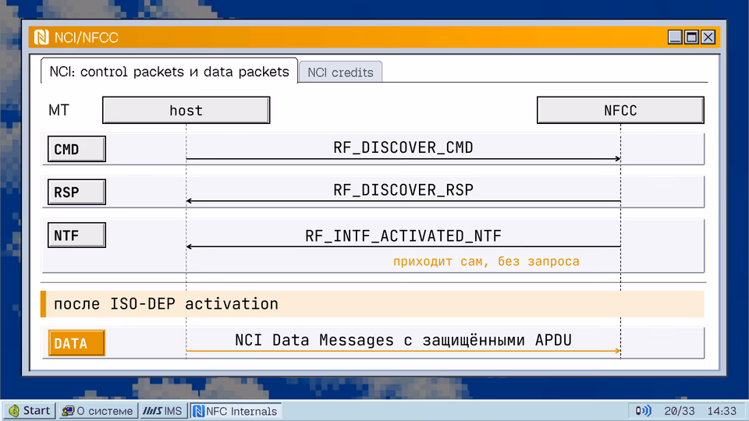Click the после ISO-DEP activation banner
Image resolution: width=749 pixels, height=421 pixels.
373,304
